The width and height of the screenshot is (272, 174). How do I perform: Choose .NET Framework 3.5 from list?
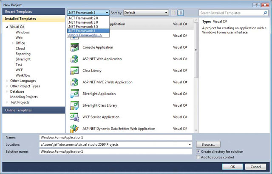[88, 27]
